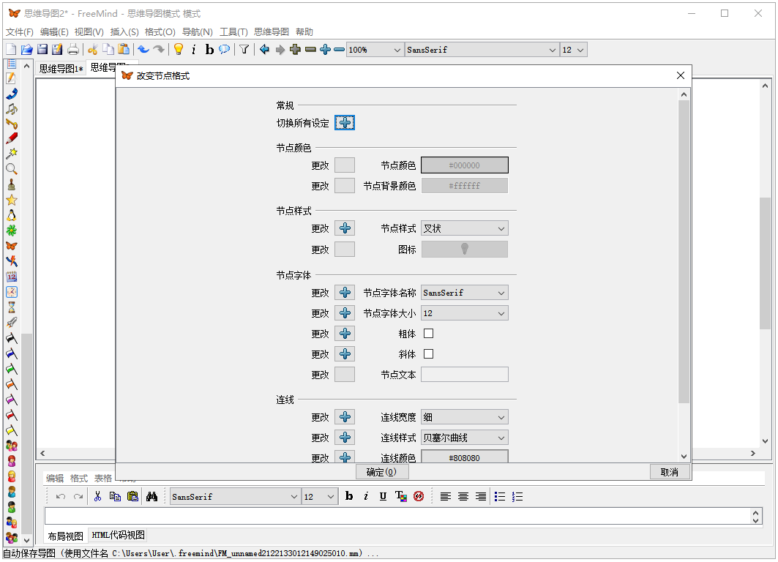Click the filter funnel icon in toolbar
778x562 pixels.
coord(244,50)
